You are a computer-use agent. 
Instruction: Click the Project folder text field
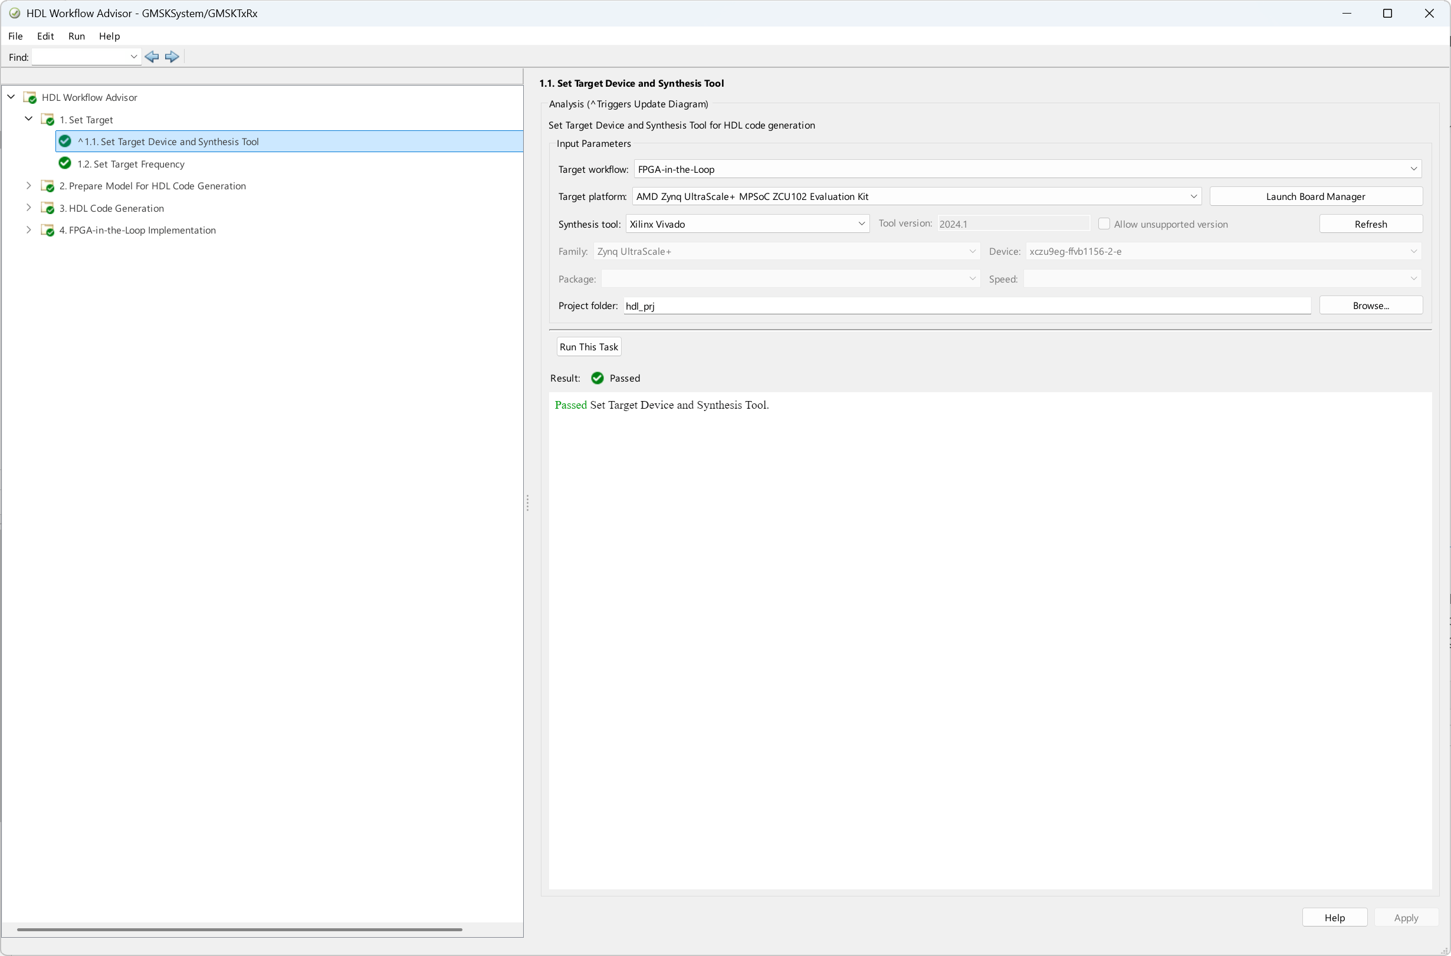coord(966,306)
